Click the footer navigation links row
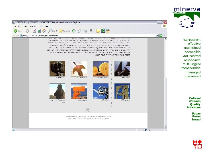The width and height of the screenshot is (205, 153). click(x=88, y=116)
